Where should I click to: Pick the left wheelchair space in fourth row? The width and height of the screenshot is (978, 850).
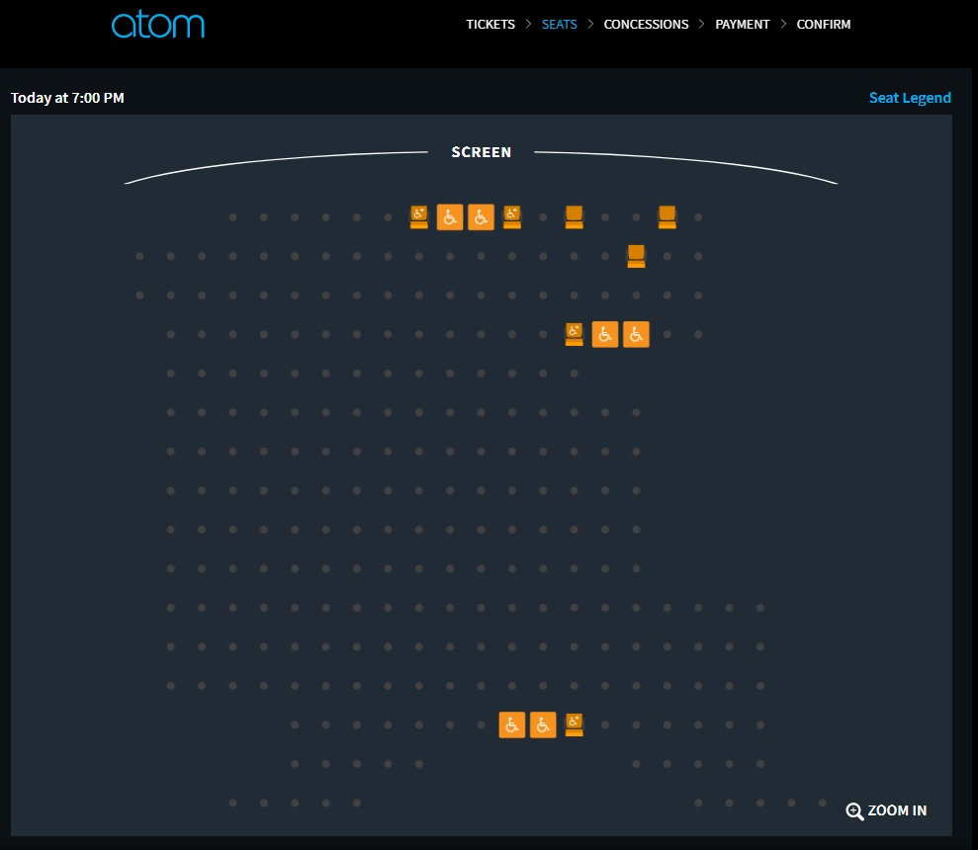605,334
